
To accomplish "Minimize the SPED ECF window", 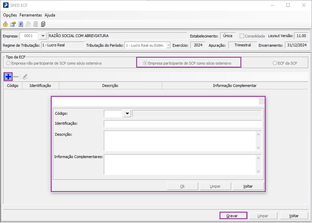I will (273, 5).
